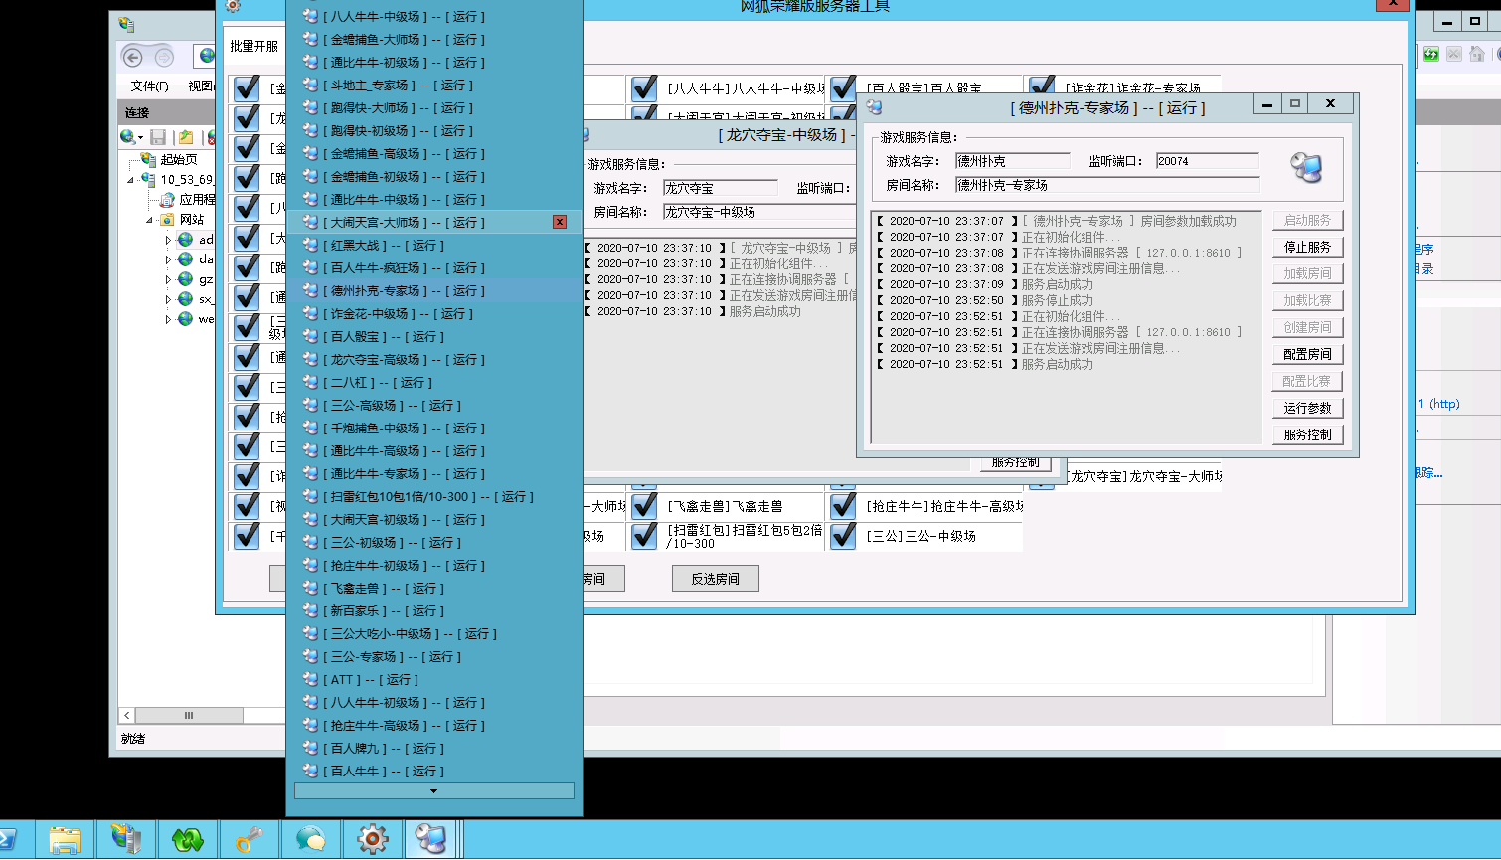Click IIS back navigation arrow
Image resolution: width=1501 pixels, height=860 pixels.
(132, 57)
